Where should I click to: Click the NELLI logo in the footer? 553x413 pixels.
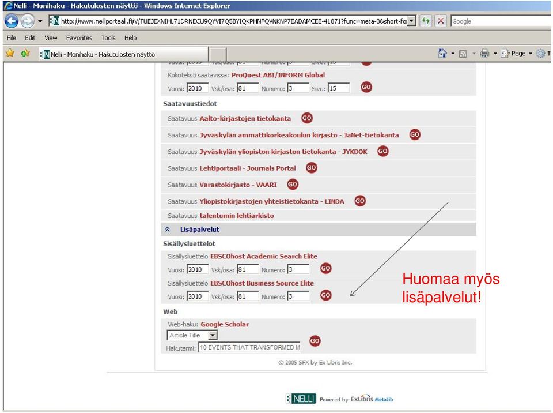click(301, 399)
